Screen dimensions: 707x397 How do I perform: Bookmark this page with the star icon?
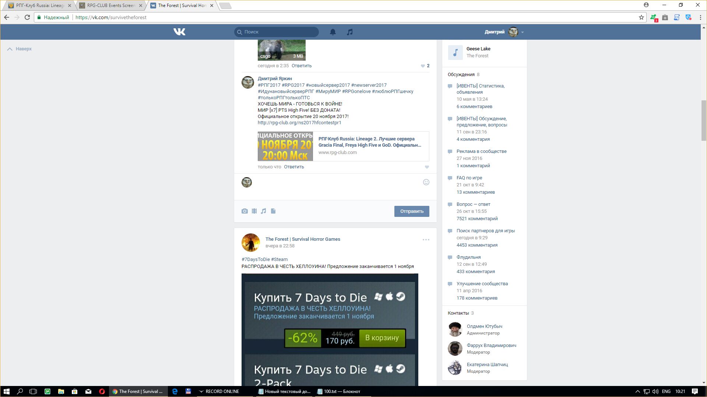point(641,17)
